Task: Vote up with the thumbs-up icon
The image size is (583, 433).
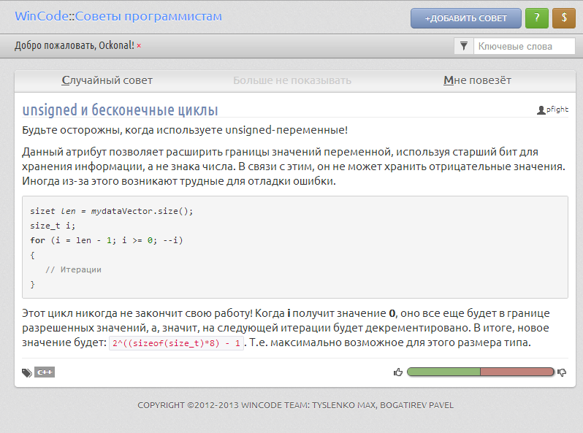Action: pyautogui.click(x=398, y=372)
